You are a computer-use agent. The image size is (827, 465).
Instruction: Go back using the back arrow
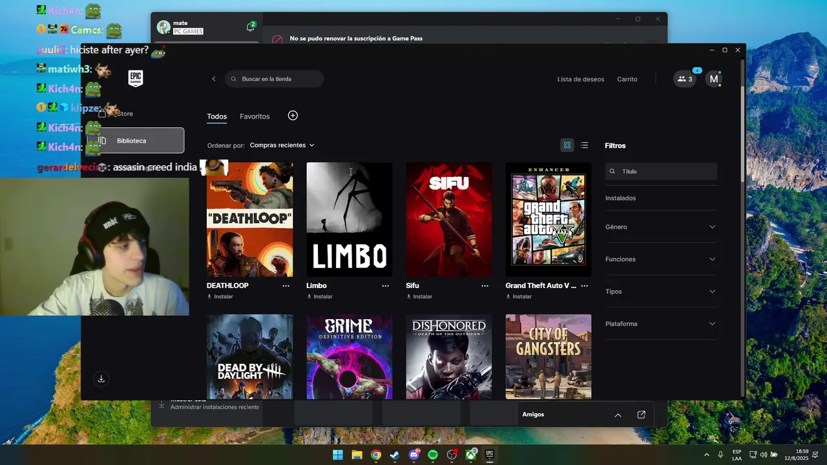[x=214, y=79]
